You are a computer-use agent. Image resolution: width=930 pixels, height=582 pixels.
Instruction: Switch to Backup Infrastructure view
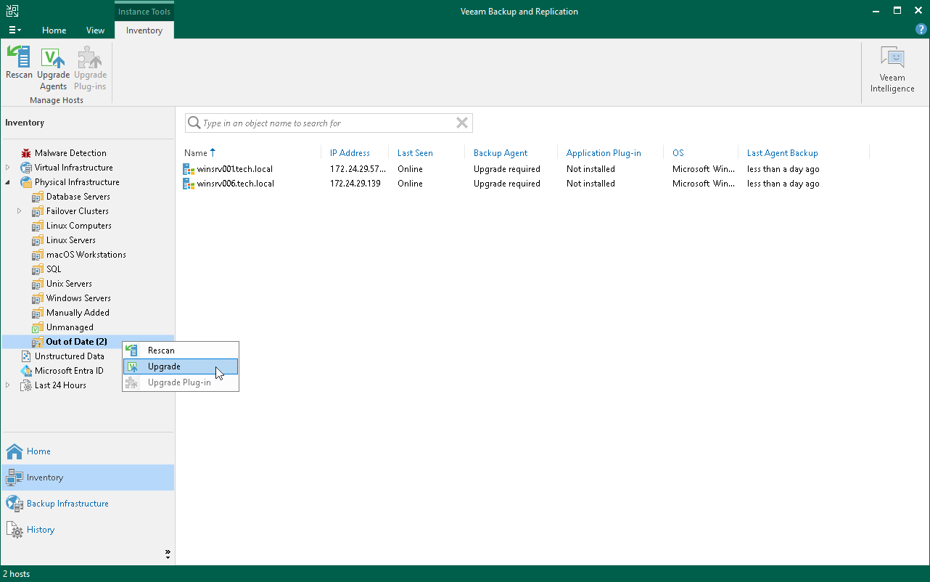(66, 503)
